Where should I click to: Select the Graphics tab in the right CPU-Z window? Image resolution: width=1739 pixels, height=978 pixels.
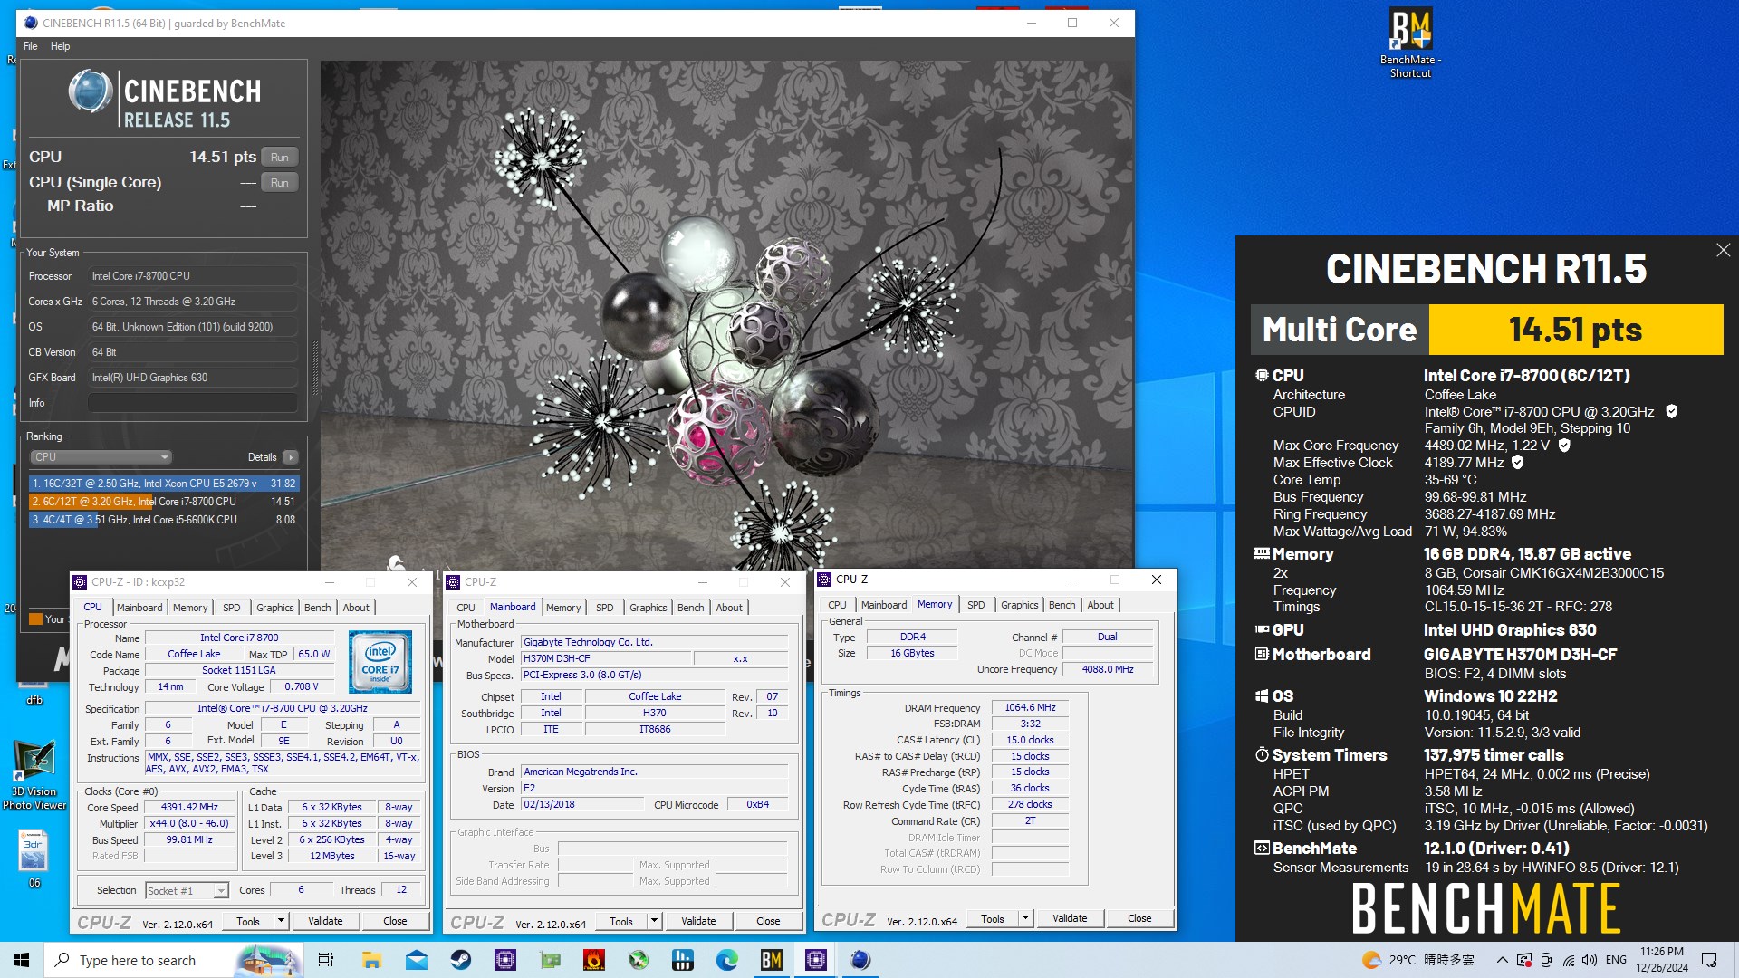(1020, 605)
